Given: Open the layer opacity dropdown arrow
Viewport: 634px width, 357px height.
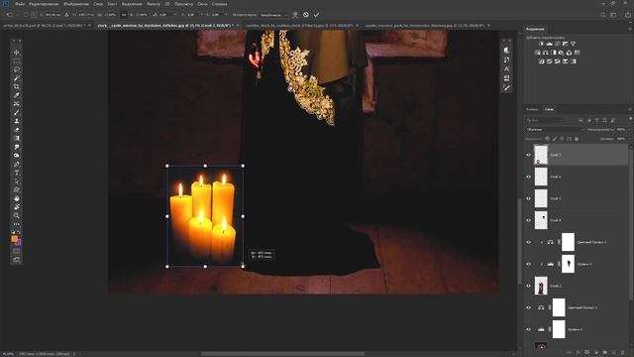Looking at the screenshot, I should (x=629, y=130).
